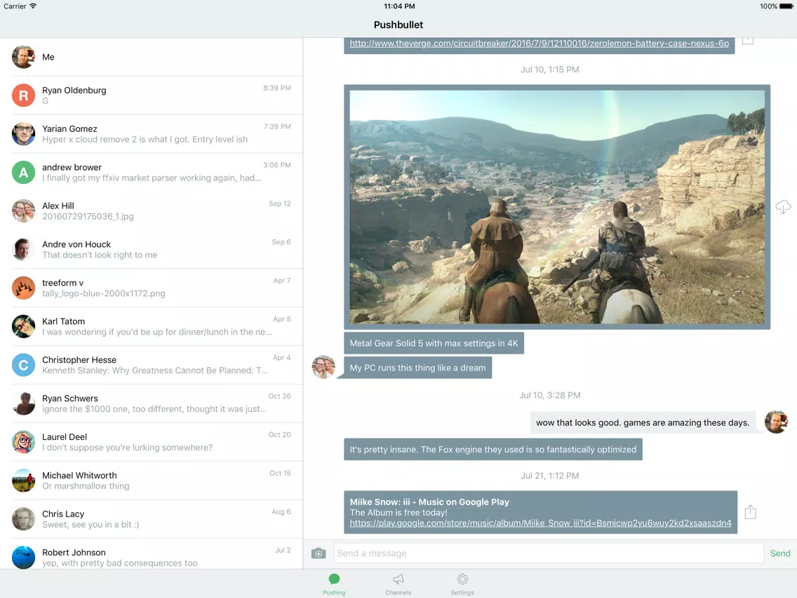Click the 'Jul 21, 1:12 PM' timestamp
The image size is (797, 598).
(x=549, y=476)
